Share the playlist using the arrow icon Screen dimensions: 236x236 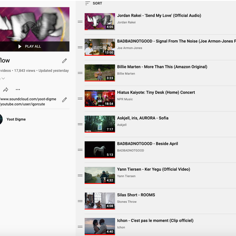click(6, 89)
